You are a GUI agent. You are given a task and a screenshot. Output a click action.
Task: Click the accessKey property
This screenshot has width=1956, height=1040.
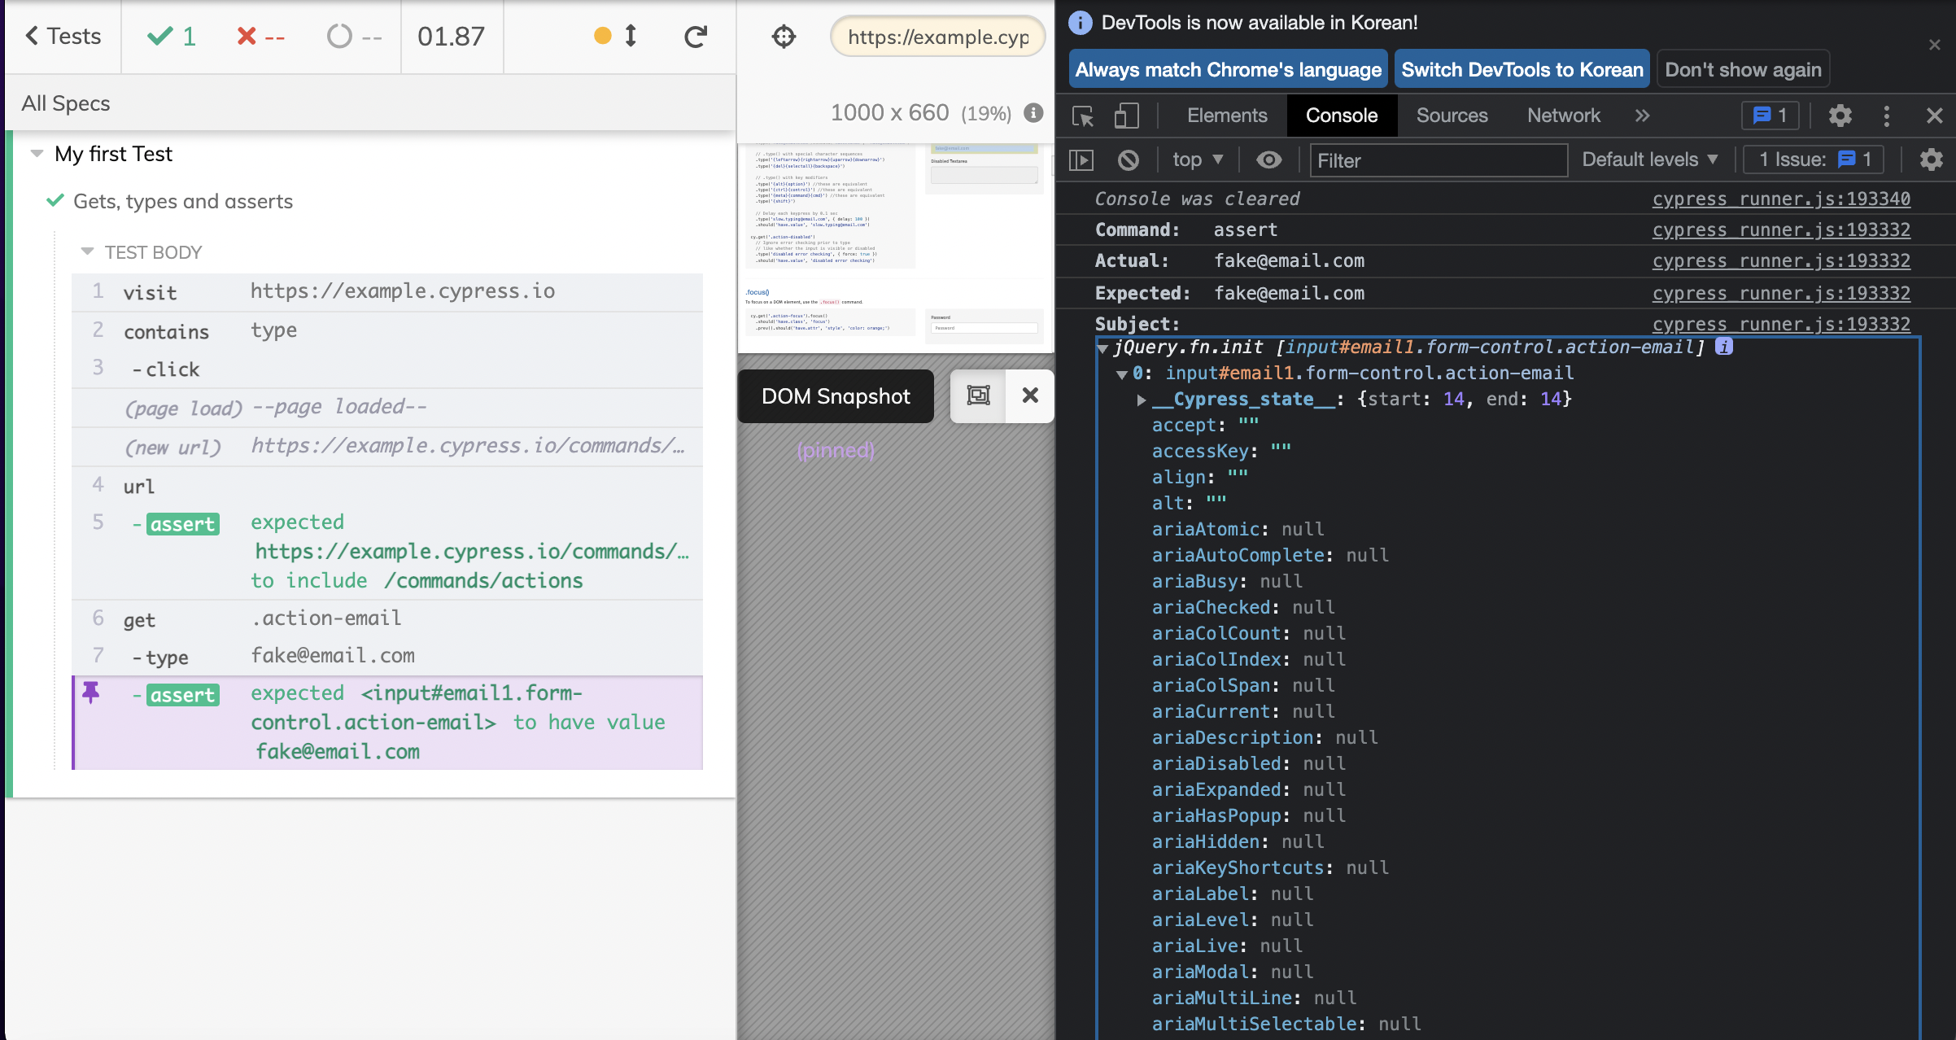click(x=1201, y=452)
